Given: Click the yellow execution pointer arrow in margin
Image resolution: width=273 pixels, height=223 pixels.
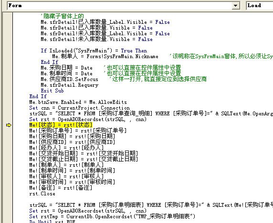Looking at the screenshot, I should click(9, 125).
